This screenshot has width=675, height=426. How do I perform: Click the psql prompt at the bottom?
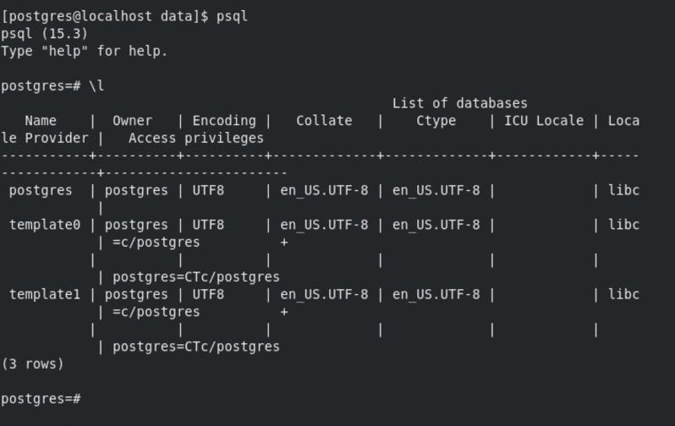[x=41, y=399]
